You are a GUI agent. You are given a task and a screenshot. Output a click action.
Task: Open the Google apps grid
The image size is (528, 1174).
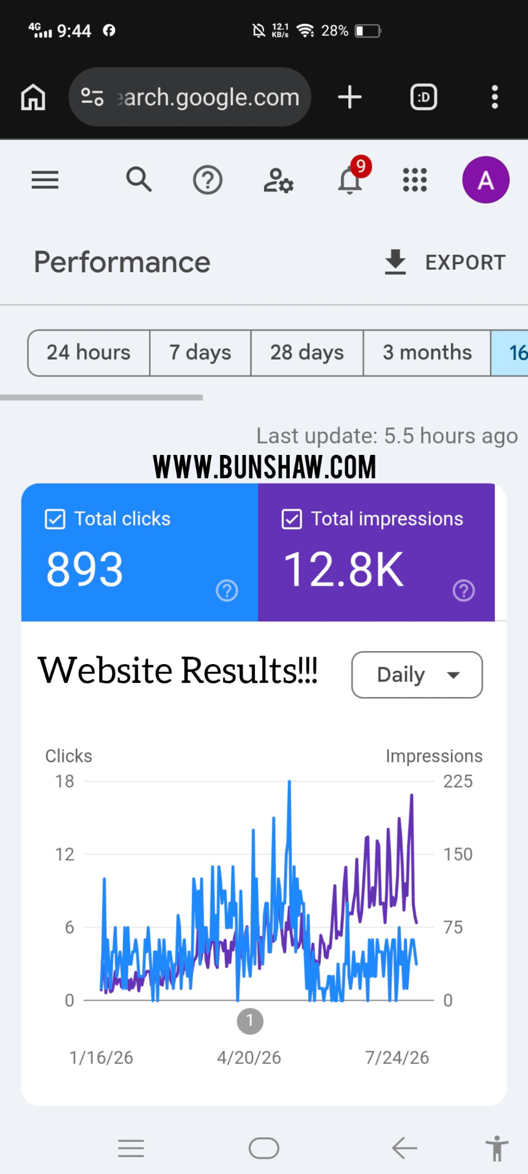click(415, 180)
